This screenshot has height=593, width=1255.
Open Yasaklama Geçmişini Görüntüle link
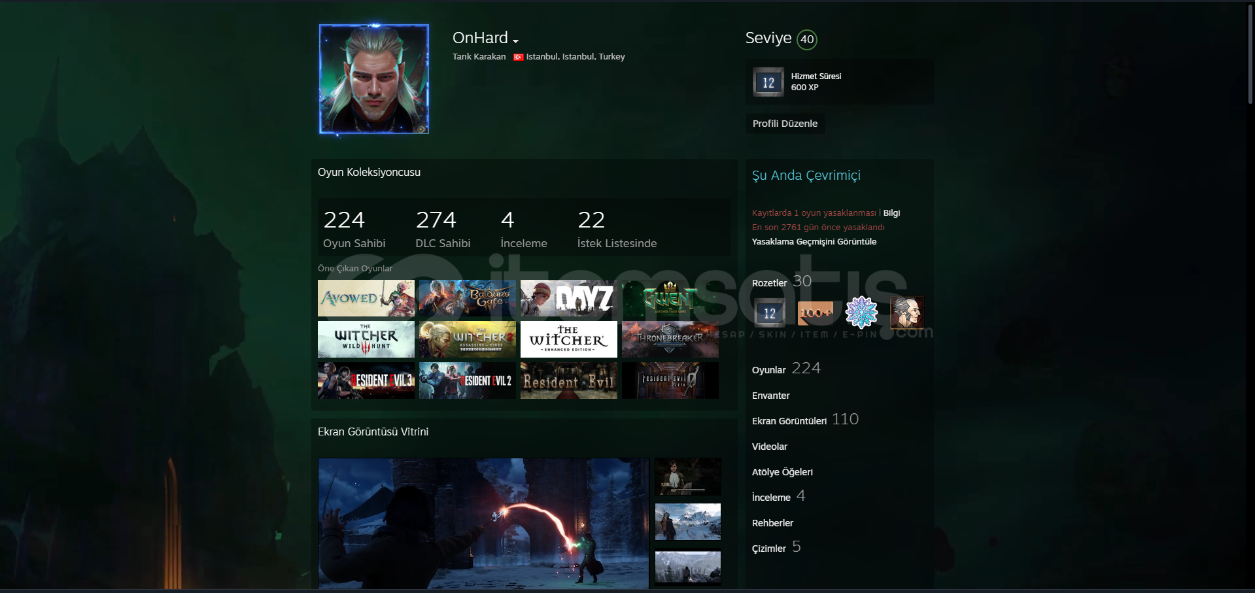(x=814, y=242)
